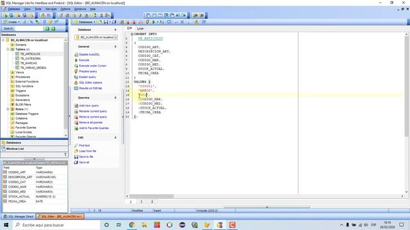The image size is (410, 230).
Task: Click the Add new query icon
Action: [76, 105]
